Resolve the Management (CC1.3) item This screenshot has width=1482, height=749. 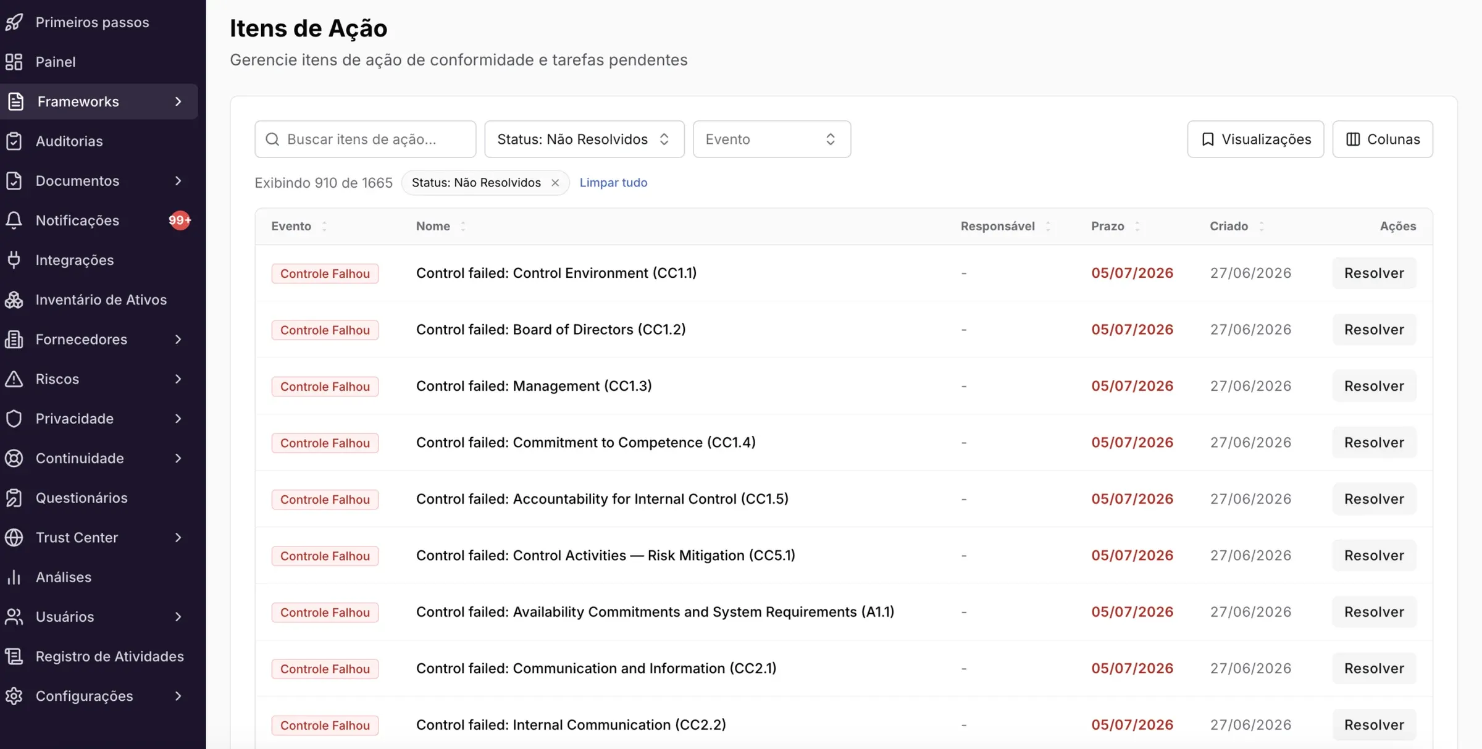click(1374, 386)
